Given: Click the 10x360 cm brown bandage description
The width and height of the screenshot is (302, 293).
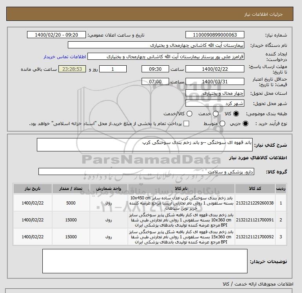Looking at the screenshot, I should point(181,220).
